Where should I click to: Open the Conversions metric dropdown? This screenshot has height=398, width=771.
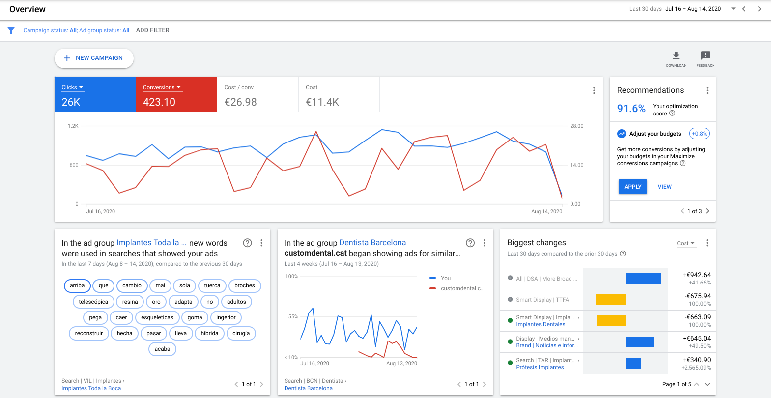(x=162, y=87)
